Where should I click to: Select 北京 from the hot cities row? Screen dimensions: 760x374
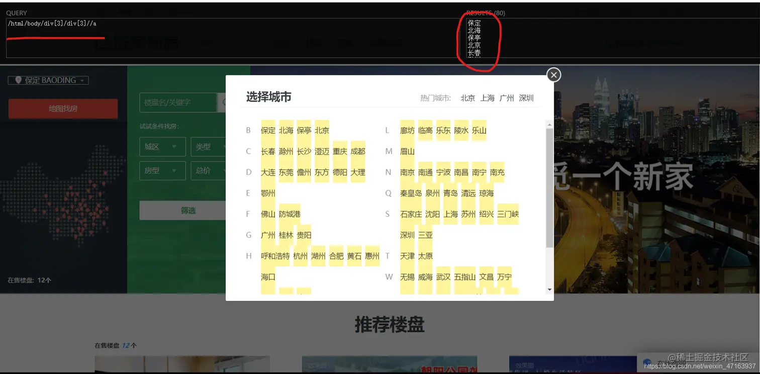[467, 98]
